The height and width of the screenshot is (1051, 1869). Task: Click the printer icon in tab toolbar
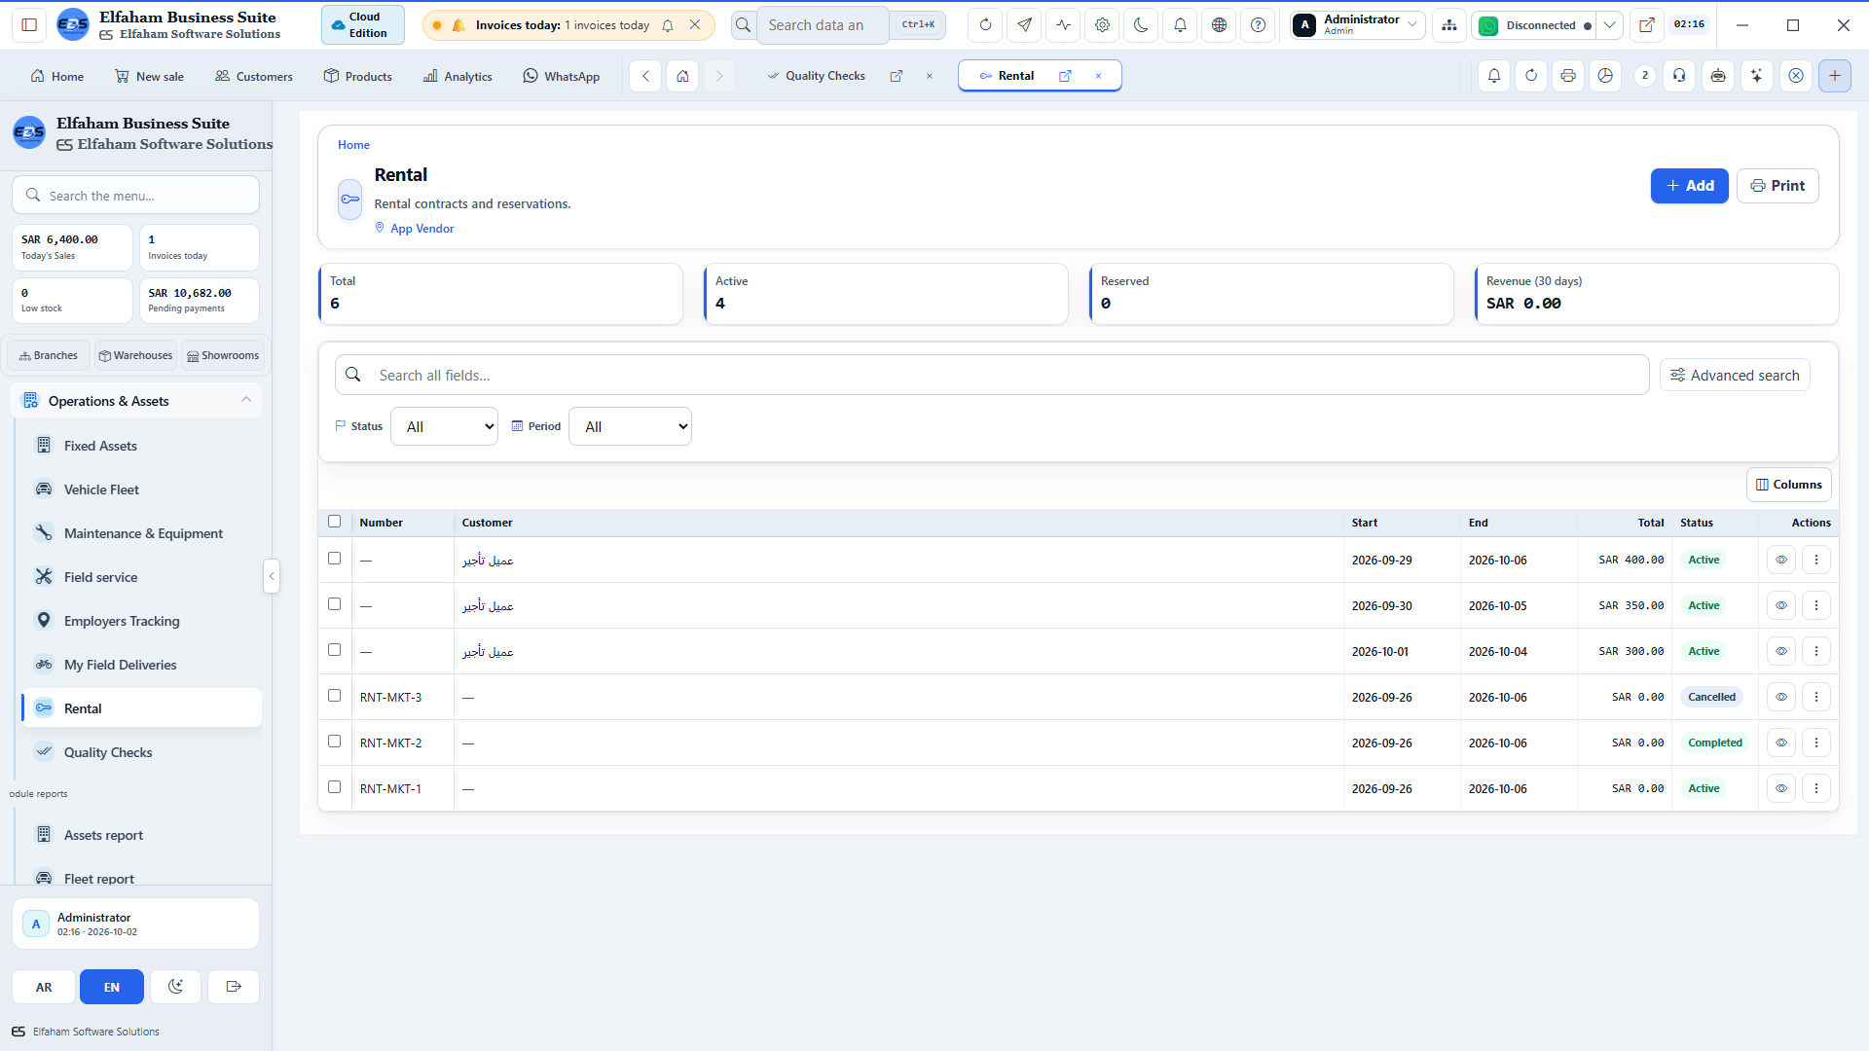pos(1567,76)
